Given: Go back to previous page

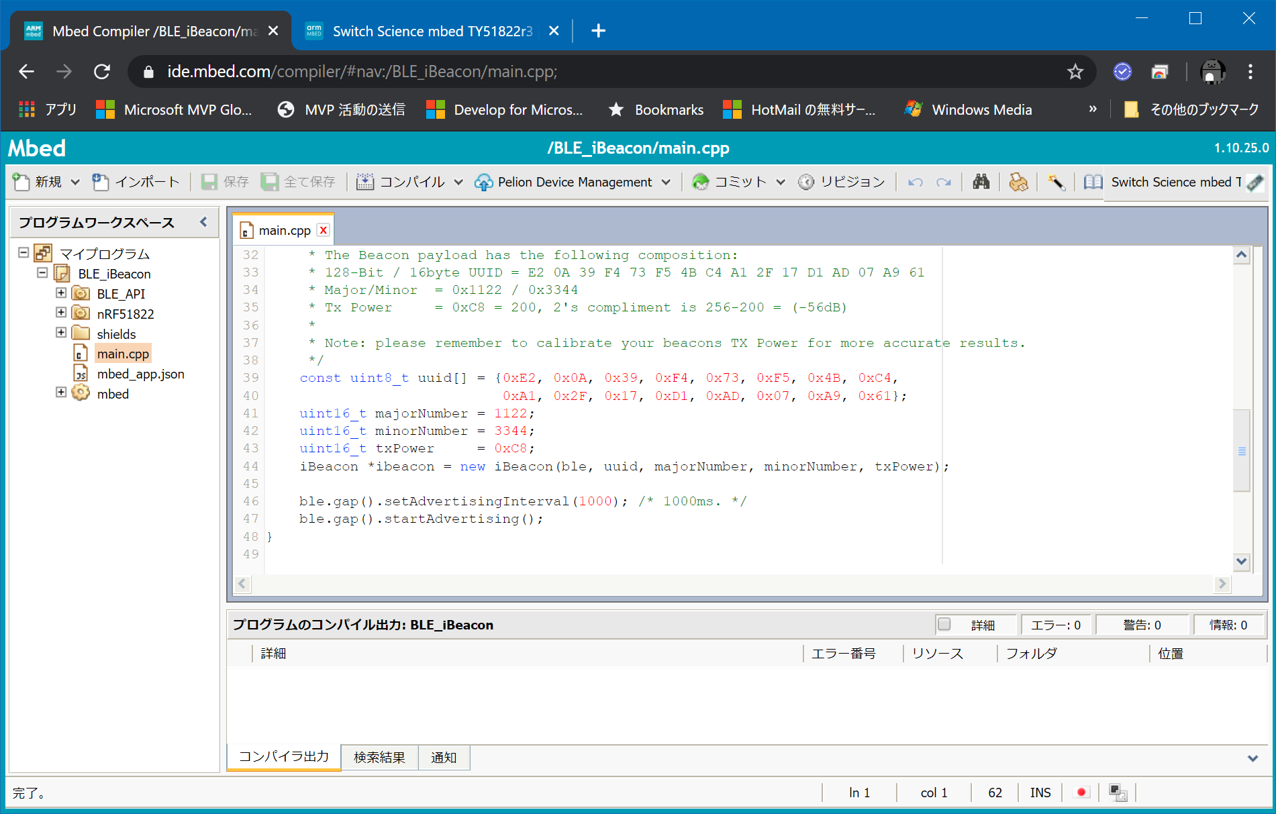Looking at the screenshot, I should point(27,72).
